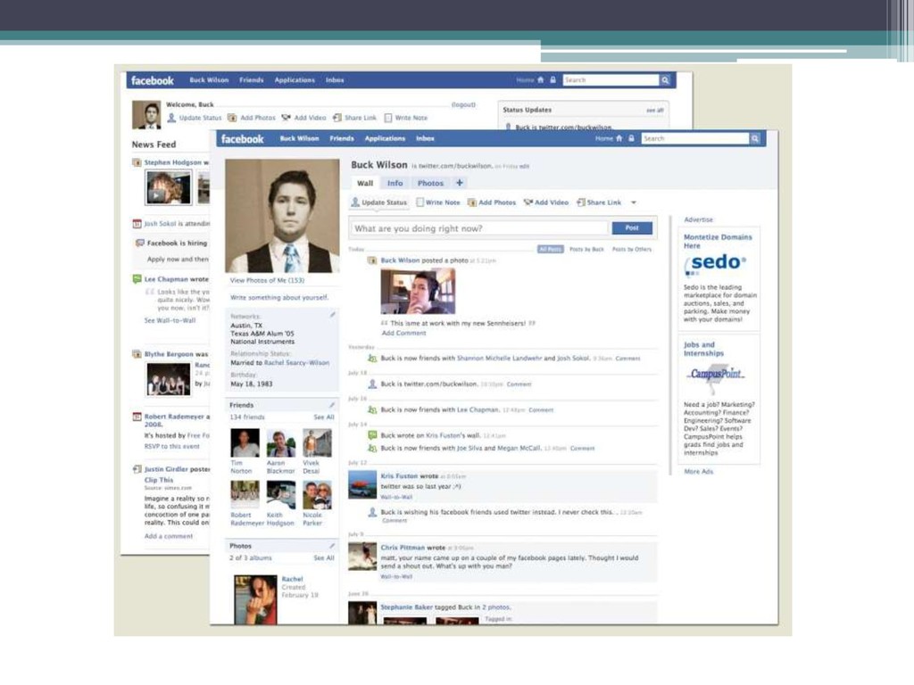Viewport: 914px width, 685px height.
Task: Click the edit pencil icon on the Photos box
Action: coord(332,546)
